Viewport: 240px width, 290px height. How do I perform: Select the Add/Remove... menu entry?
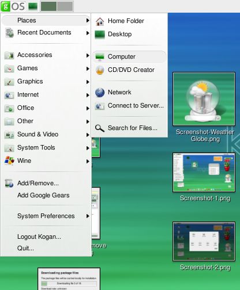coord(46,184)
